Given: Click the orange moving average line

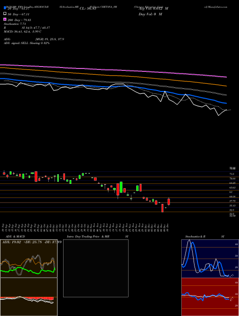Looking at the screenshot, I should [113, 75].
